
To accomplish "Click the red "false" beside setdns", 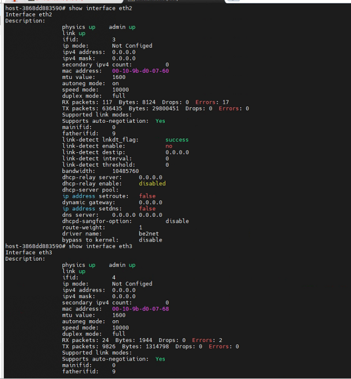I will 147,209.
